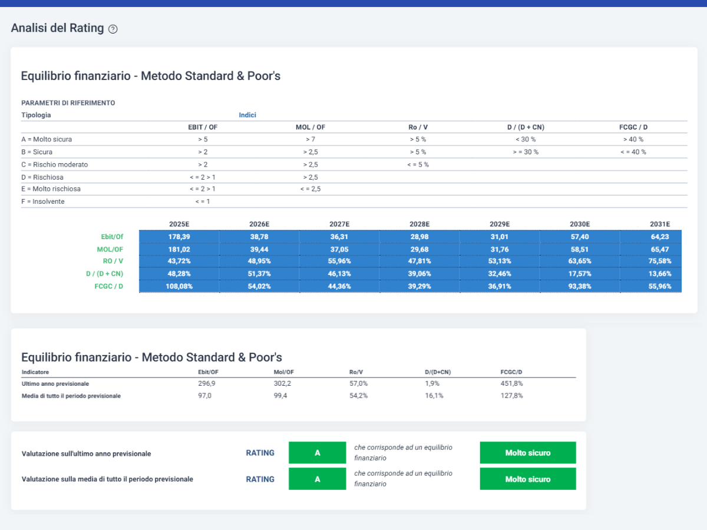Viewport: 707px width, 530px height.
Task: Click the green FCGC / D row label
Action: pos(108,286)
